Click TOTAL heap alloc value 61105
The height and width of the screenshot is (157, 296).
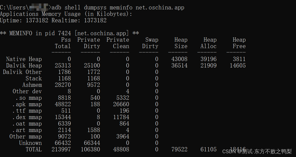coord(209,149)
